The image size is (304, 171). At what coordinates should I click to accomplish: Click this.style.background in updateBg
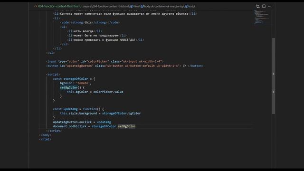click(78, 114)
